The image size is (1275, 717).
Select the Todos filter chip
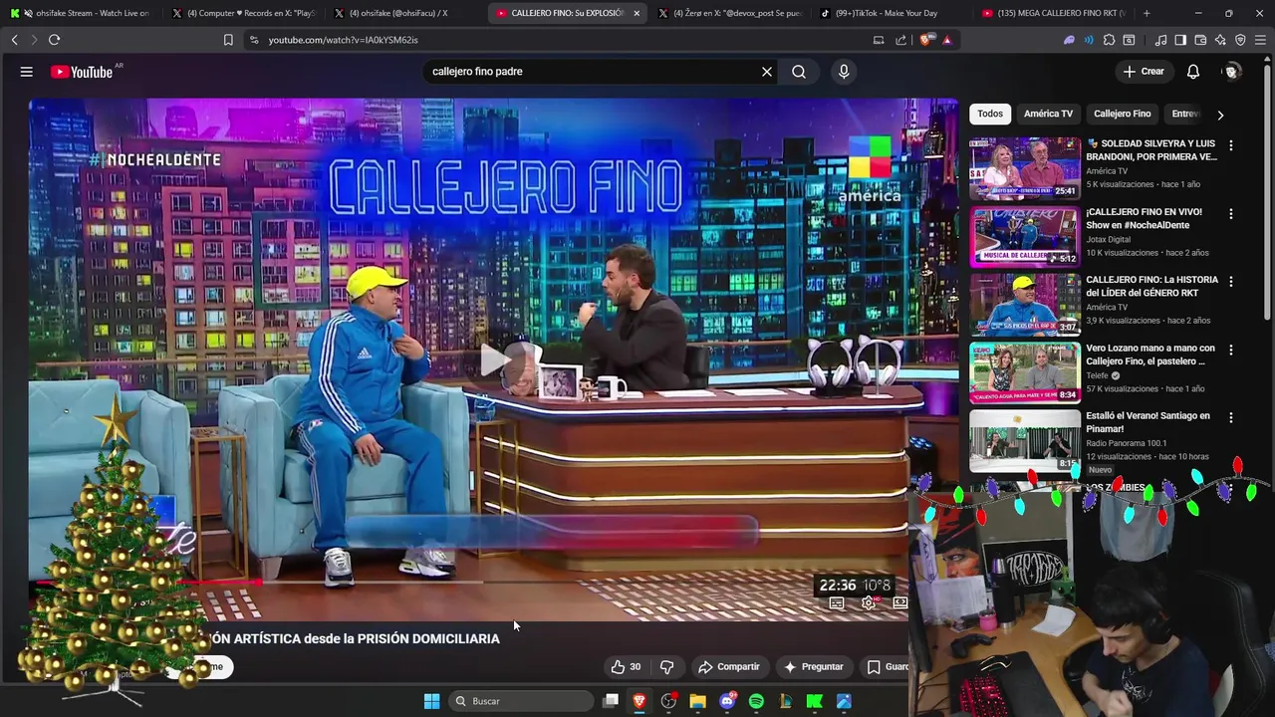click(990, 114)
